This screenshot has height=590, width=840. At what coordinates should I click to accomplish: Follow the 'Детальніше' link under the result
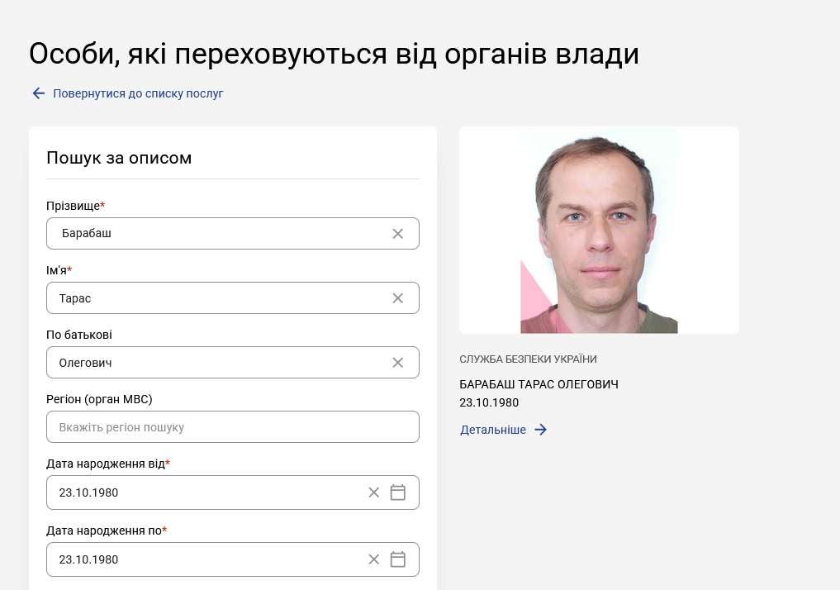[x=493, y=430]
